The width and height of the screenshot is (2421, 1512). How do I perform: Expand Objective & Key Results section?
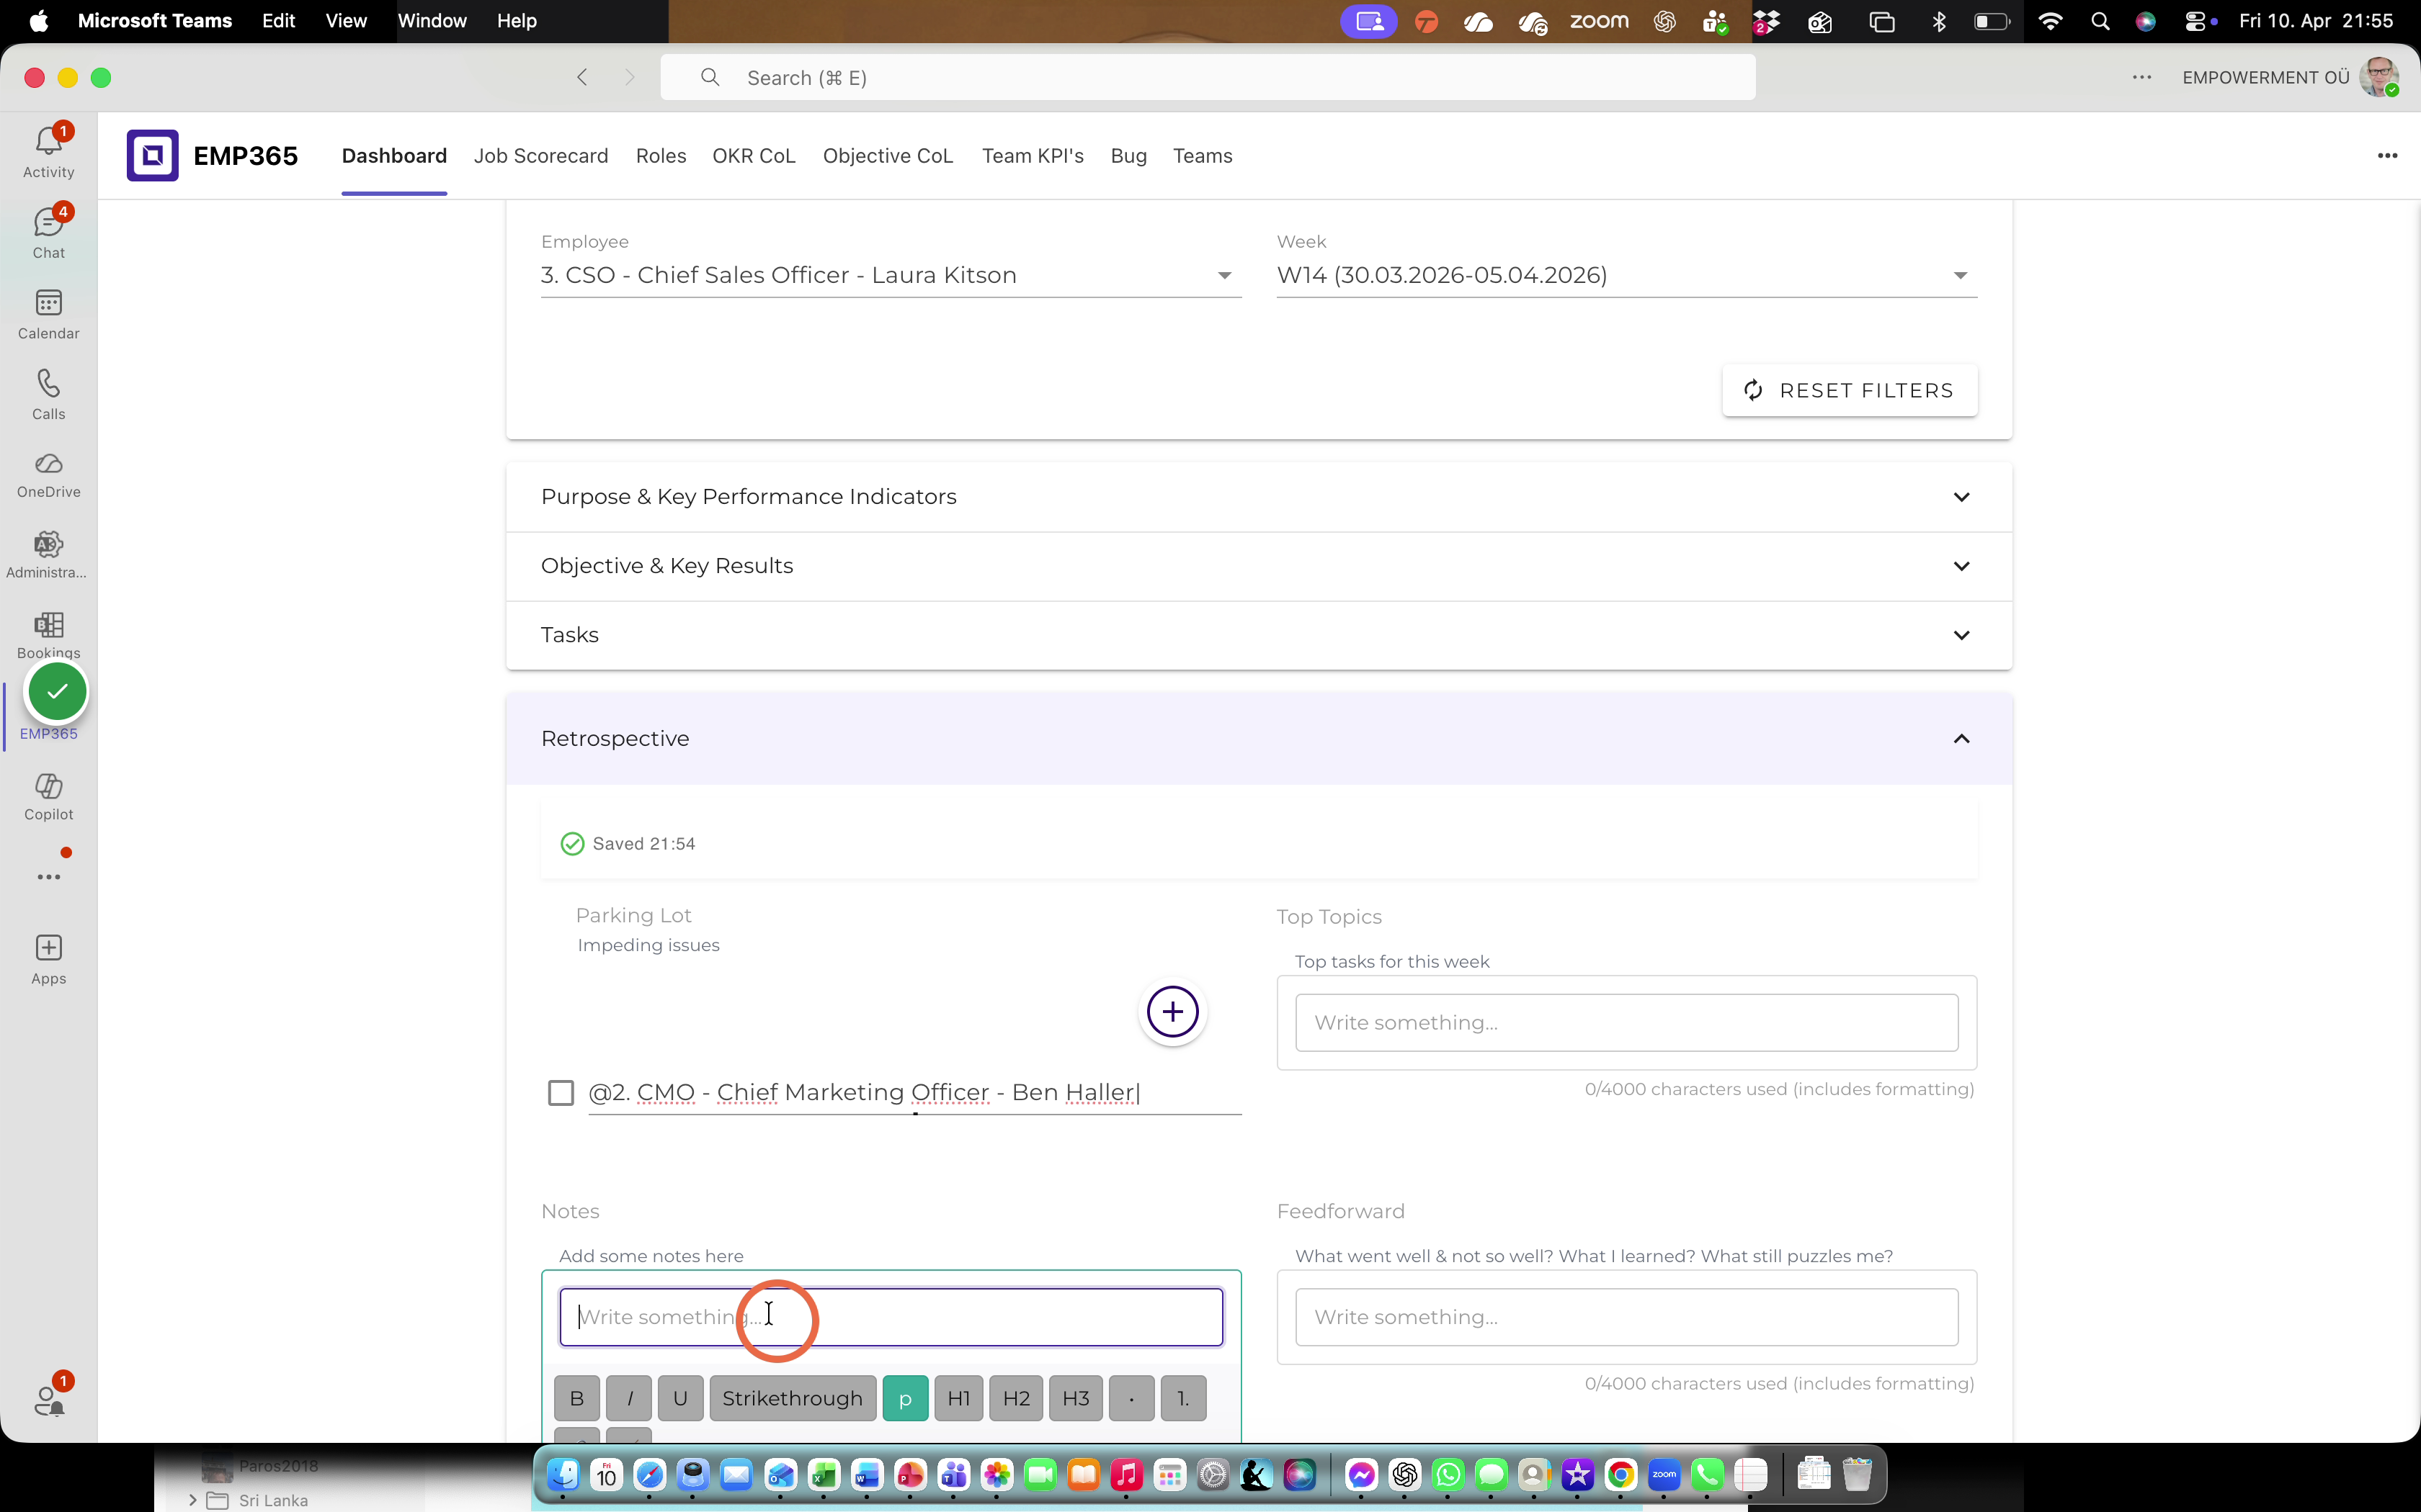1259,566
